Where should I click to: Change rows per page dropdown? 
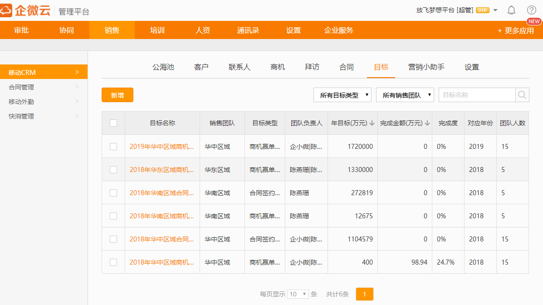[298, 294]
